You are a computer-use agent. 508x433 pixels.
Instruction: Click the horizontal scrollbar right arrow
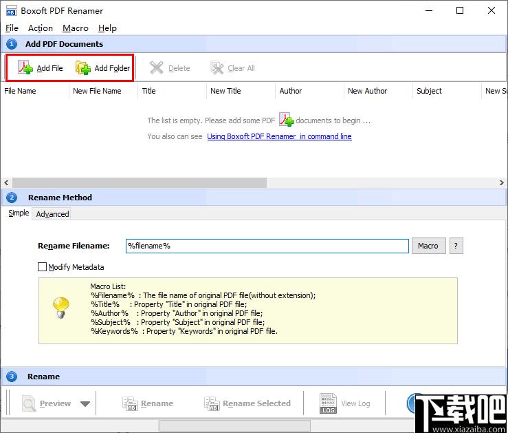coord(502,183)
